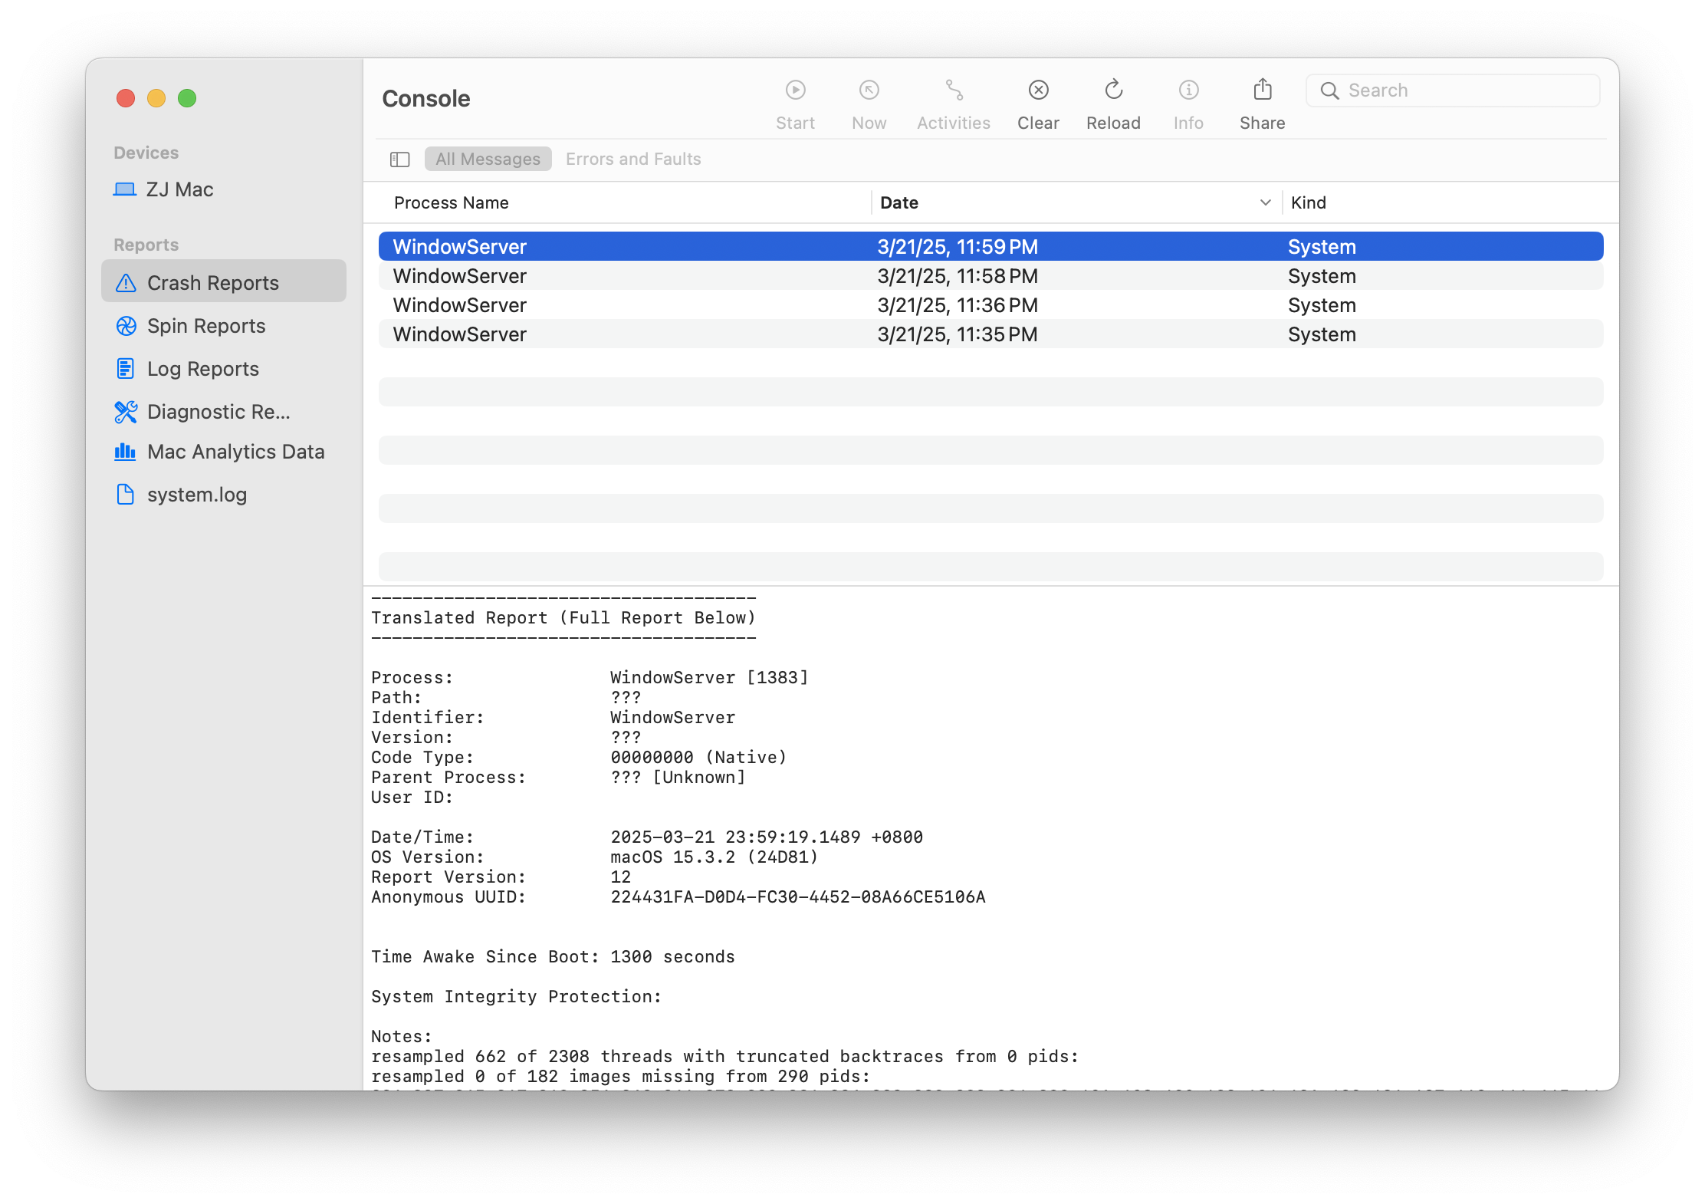
Task: Select the All Messages filter
Action: 488,160
